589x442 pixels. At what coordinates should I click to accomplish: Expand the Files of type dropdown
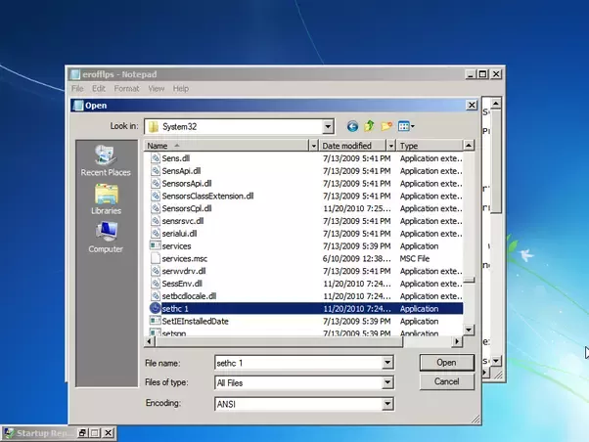(387, 383)
